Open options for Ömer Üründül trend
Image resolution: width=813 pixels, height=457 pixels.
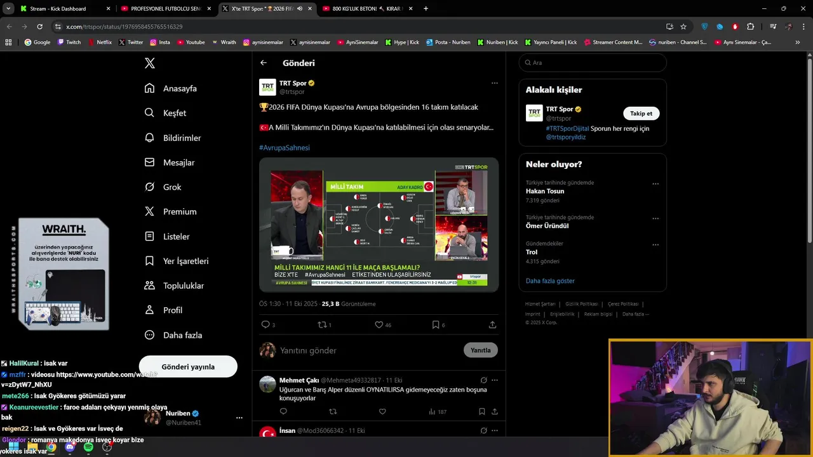coord(655,218)
